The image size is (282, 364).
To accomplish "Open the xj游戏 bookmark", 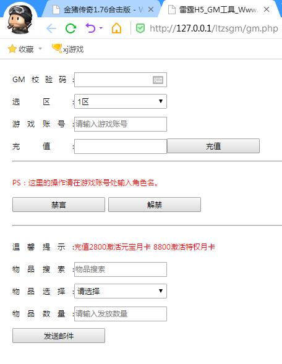I will (x=67, y=49).
